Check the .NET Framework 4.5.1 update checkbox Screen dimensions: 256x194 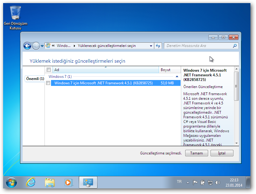48,83
